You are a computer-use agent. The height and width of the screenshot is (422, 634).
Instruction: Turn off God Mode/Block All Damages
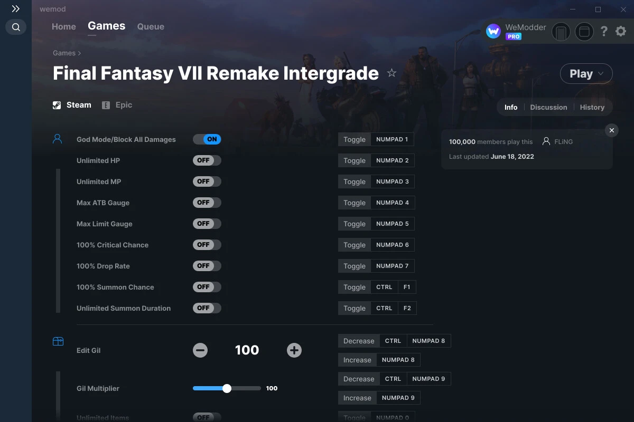click(x=207, y=139)
